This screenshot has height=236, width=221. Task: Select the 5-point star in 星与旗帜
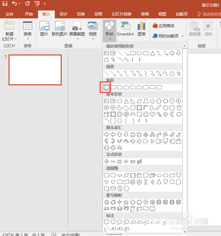pyautogui.click(x=126, y=202)
